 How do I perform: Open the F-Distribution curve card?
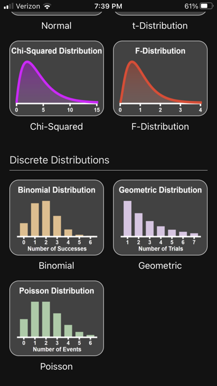pyautogui.click(x=160, y=78)
